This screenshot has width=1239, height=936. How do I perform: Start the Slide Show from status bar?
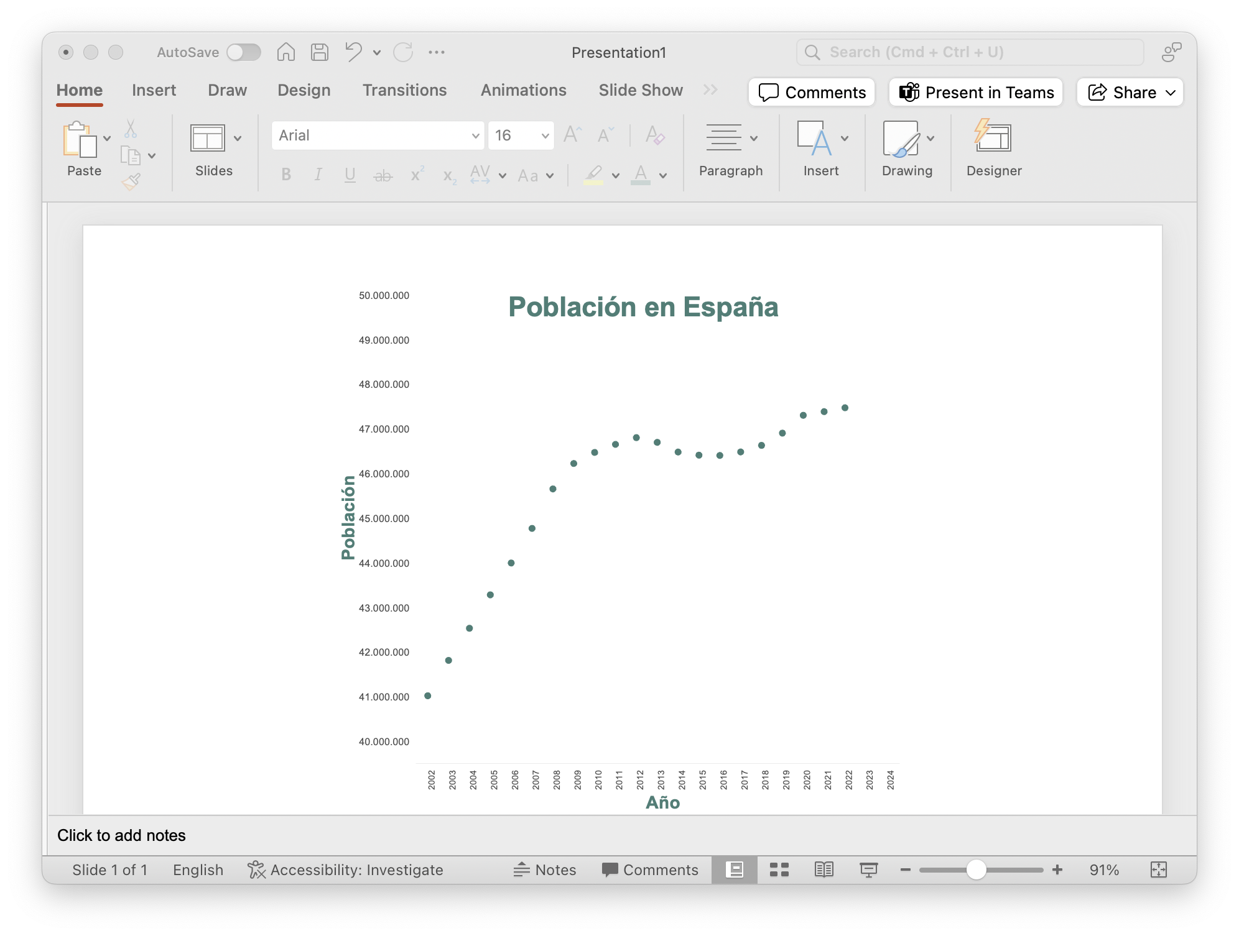(x=868, y=869)
